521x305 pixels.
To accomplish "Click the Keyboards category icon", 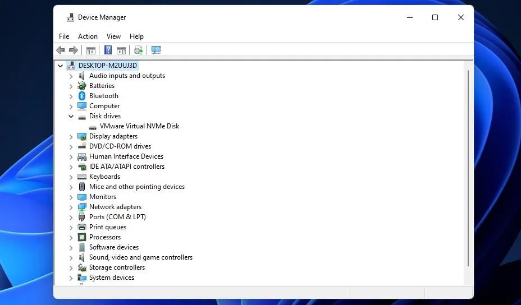I will point(82,177).
